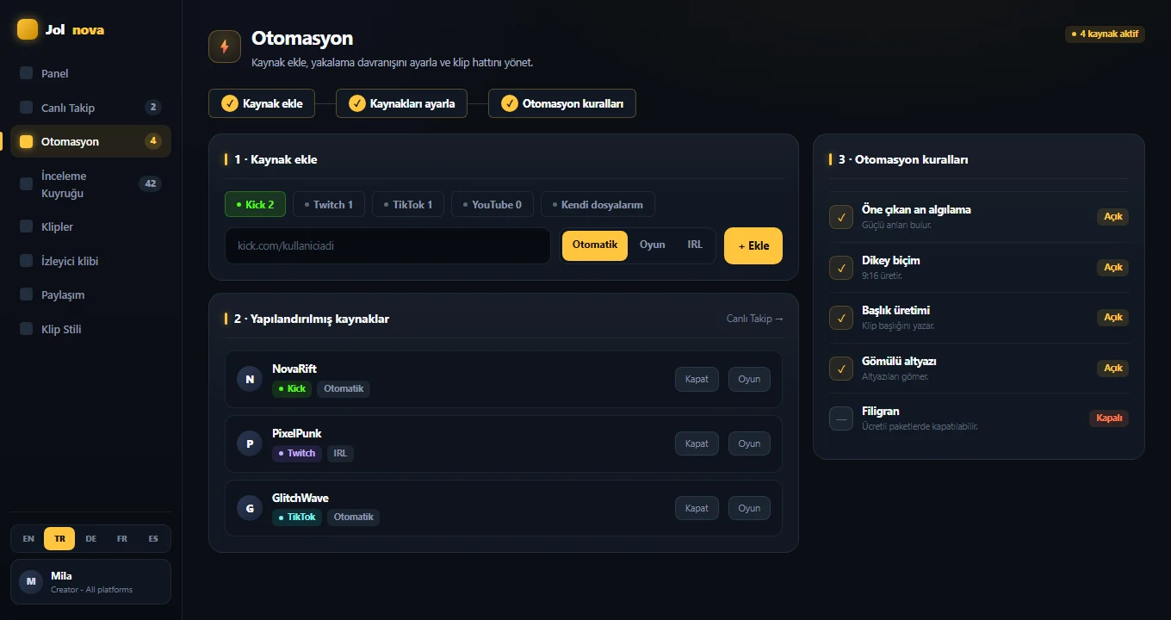The width and height of the screenshot is (1171, 620).
Task: Click the Paylaşım sidebar icon
Action: (x=27, y=294)
